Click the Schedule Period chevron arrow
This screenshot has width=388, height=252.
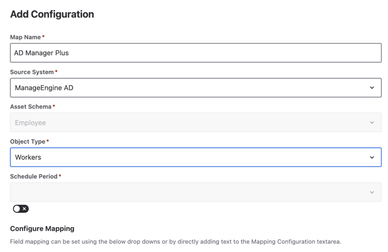tap(372, 192)
